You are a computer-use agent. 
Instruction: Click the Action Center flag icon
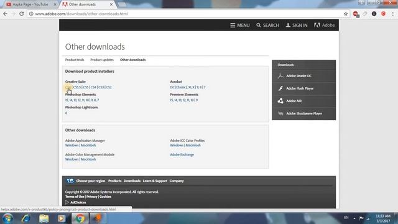(x=361, y=218)
